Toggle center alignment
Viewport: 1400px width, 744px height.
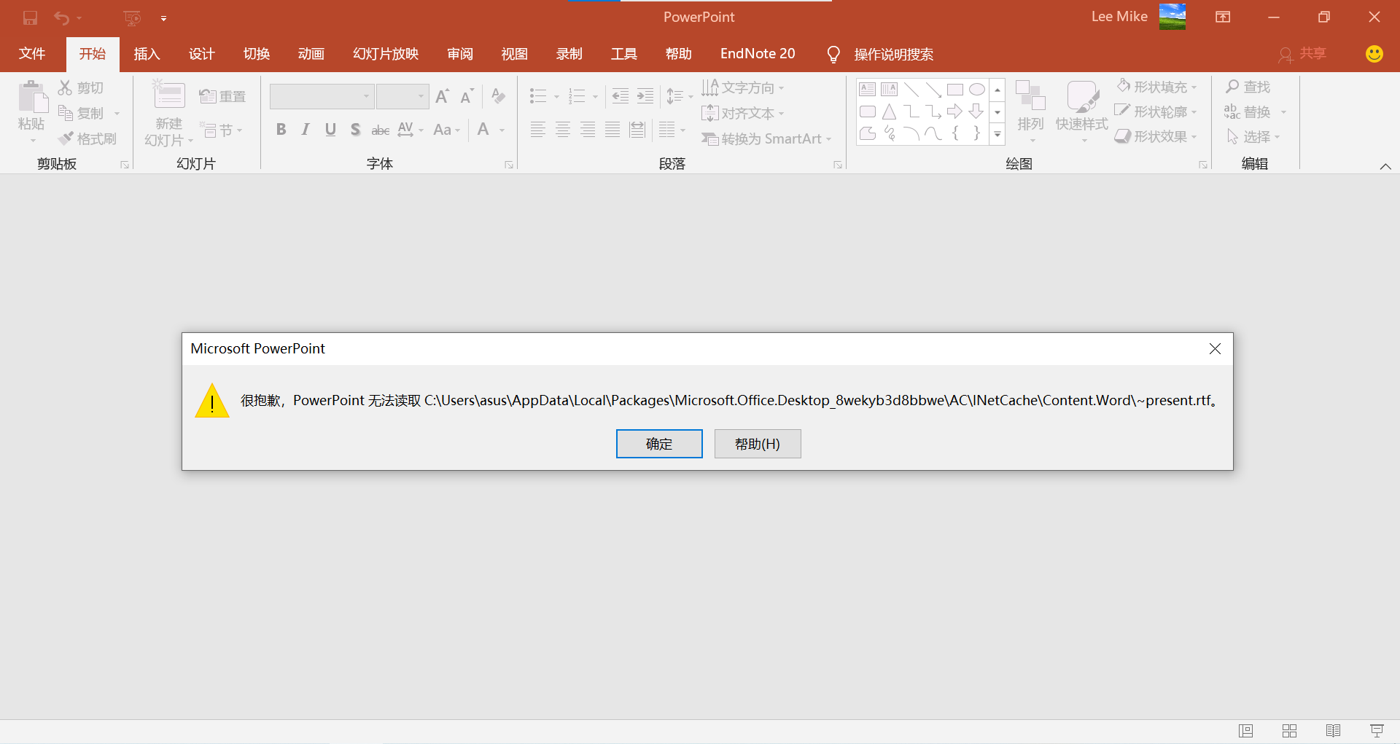pos(563,130)
